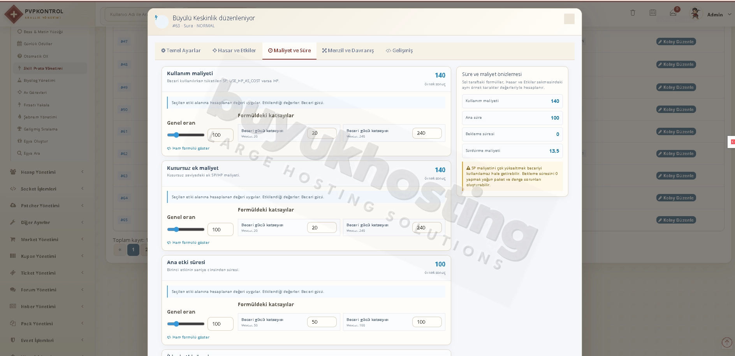Image resolution: width=735 pixels, height=356 pixels.
Task: Show raw formula for Kullanım maliyeti
Action: pyautogui.click(x=188, y=148)
